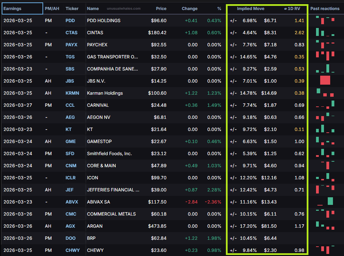
Task: View the TGS past reactions mini chart
Action: [325, 56]
